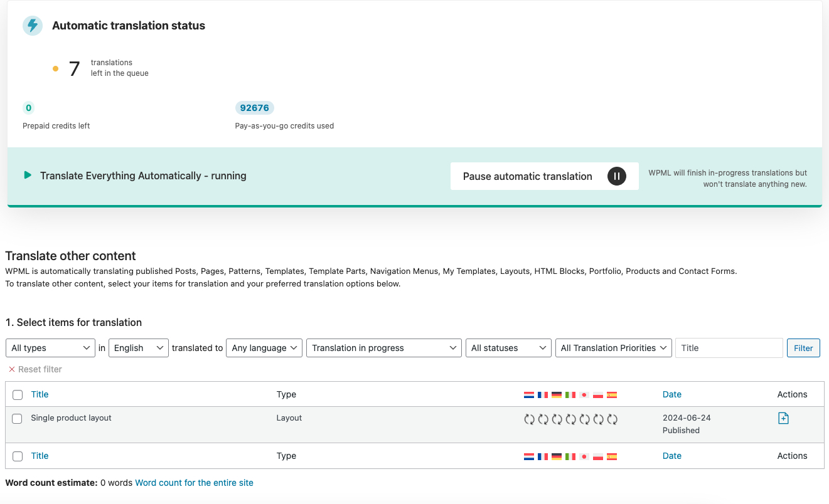
Task: Click German in-progress icon for Single product layout
Action: point(557,419)
